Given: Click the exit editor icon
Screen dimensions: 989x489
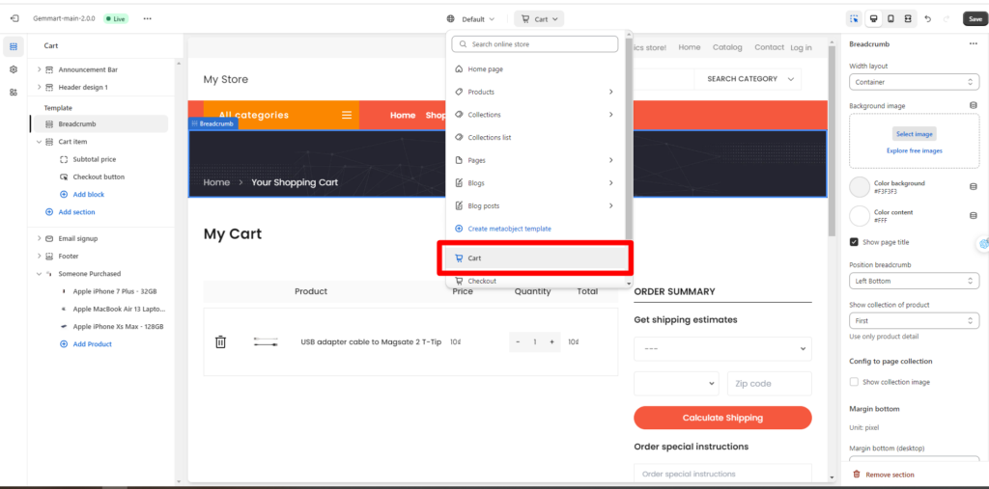Looking at the screenshot, I should tap(14, 19).
